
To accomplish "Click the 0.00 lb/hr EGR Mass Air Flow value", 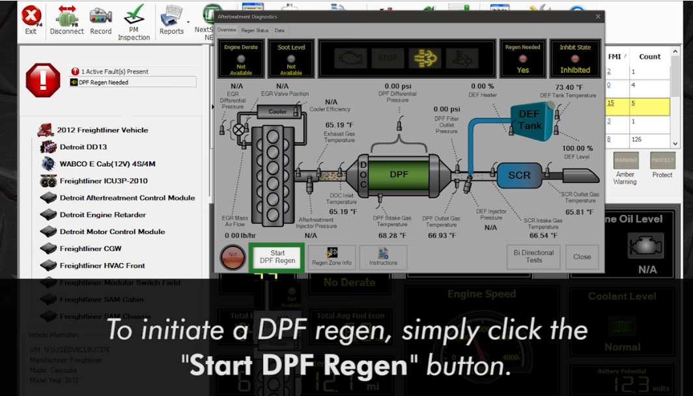I will 240,236.
